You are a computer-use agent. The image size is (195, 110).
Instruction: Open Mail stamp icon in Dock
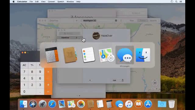(62, 104)
